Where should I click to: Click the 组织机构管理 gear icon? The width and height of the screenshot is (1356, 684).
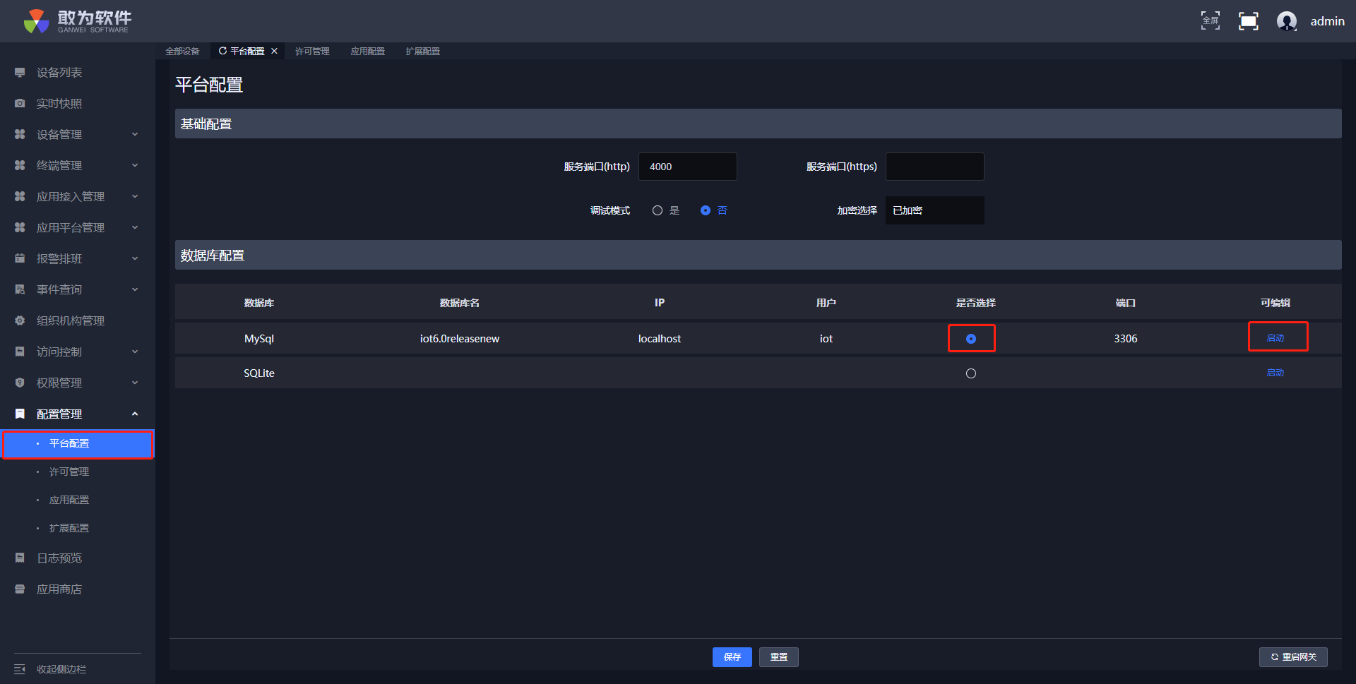pyautogui.click(x=20, y=321)
